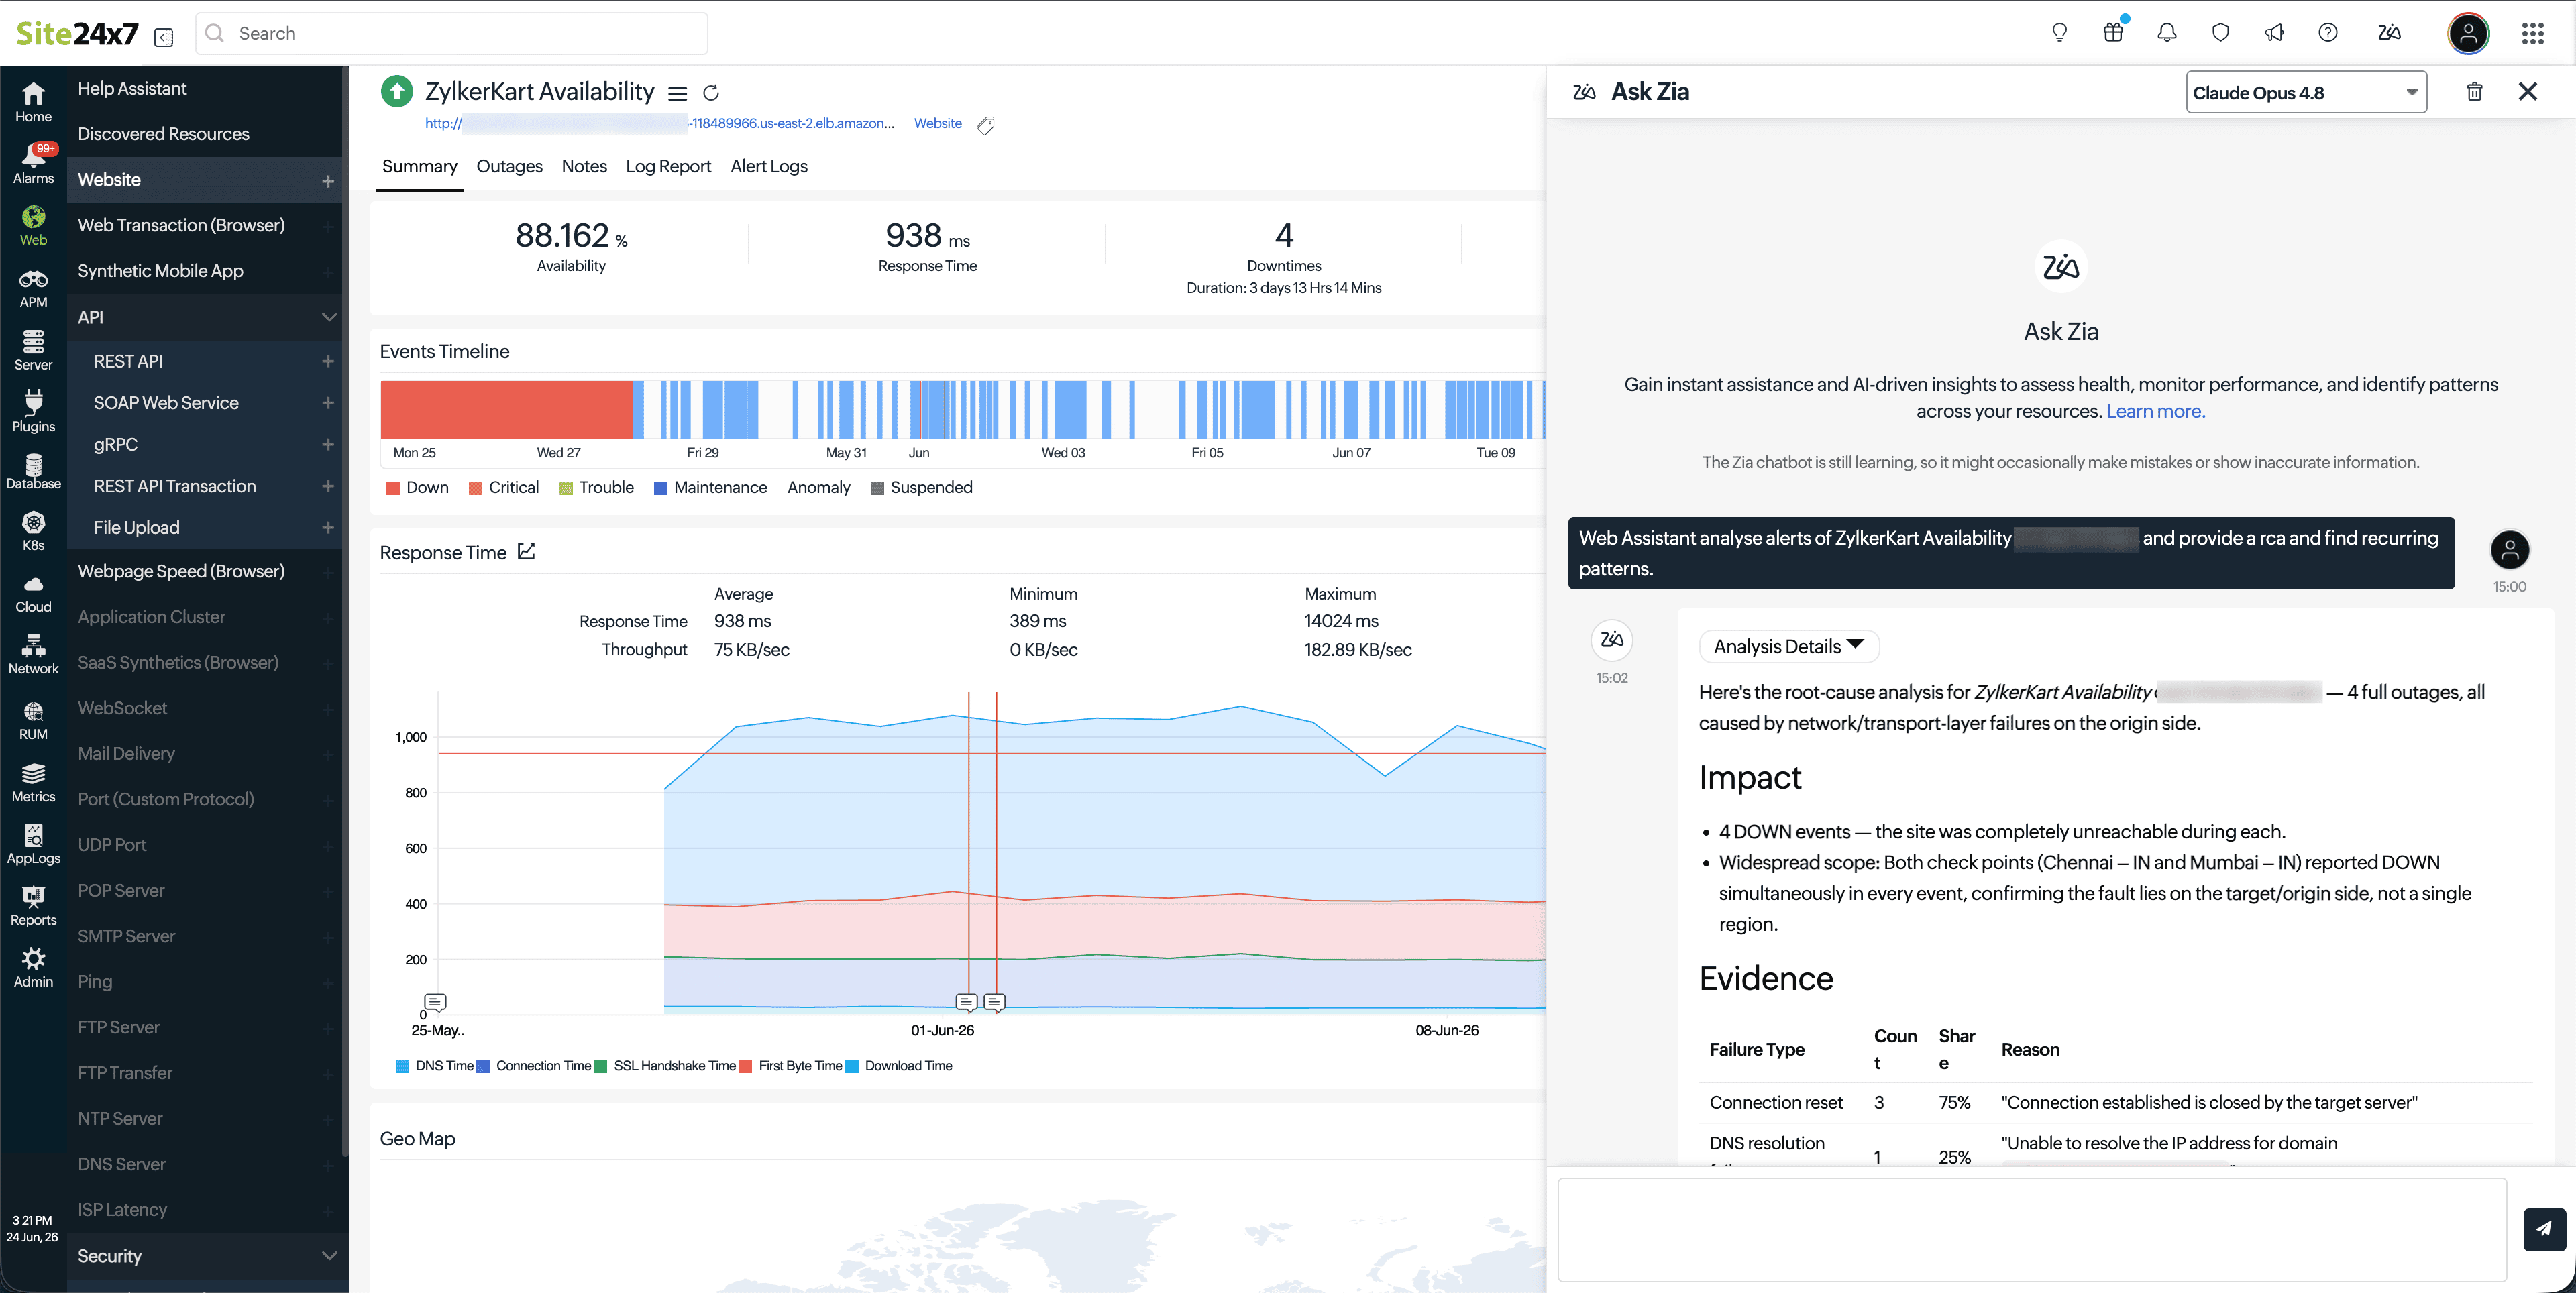Open Response Time chart in new view

527,551
